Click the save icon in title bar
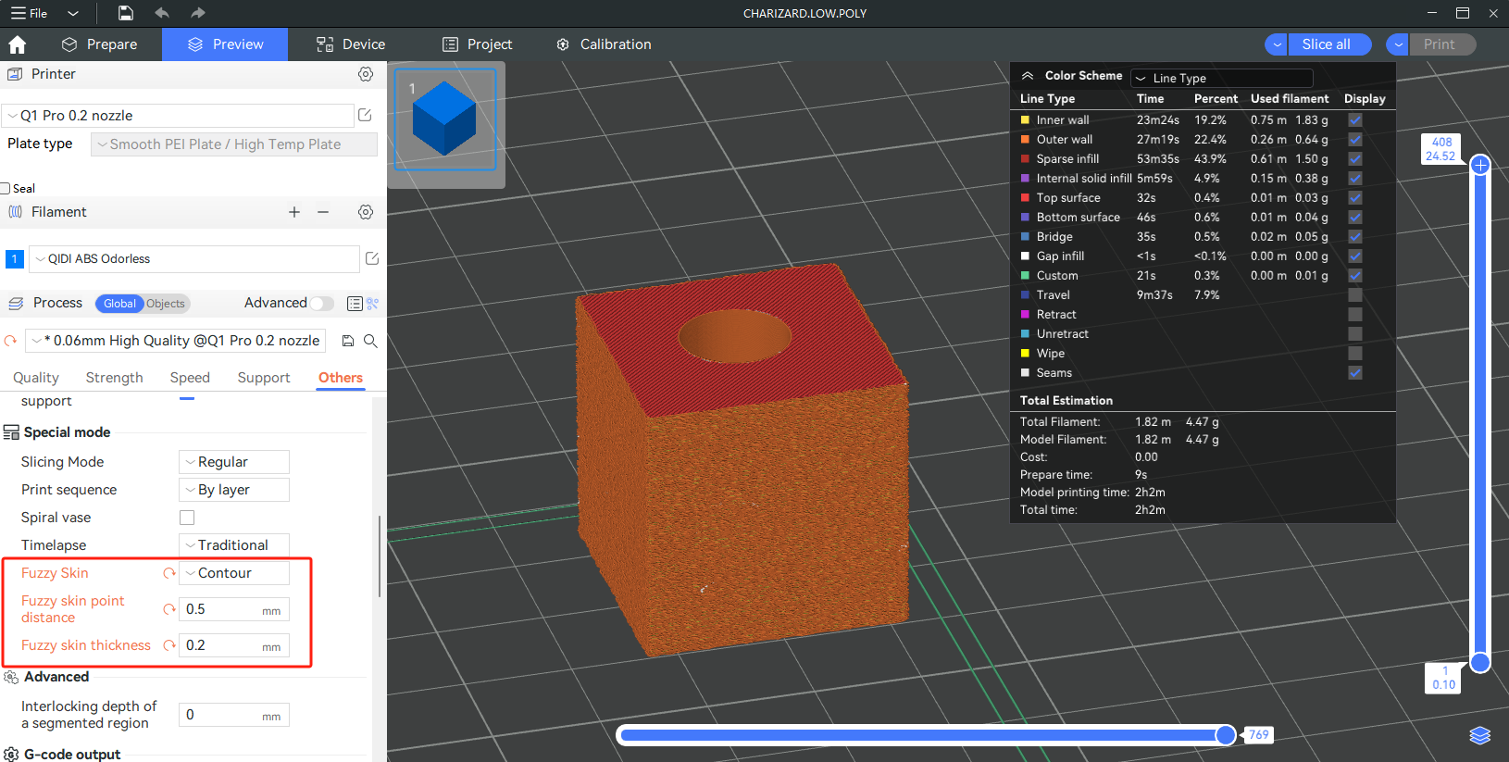 [126, 13]
